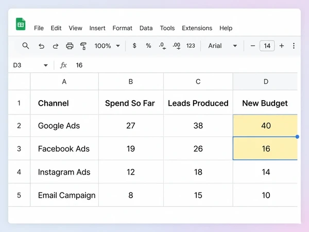Screen dimensions: 309x232
Task: Open the Data menu
Action: click(146, 28)
